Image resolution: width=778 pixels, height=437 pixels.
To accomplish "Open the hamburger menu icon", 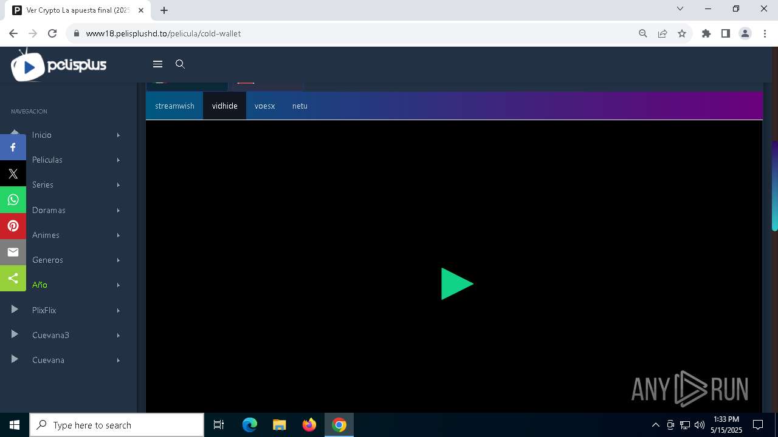I will click(157, 64).
